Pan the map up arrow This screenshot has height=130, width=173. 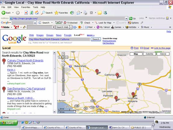point(63,54)
